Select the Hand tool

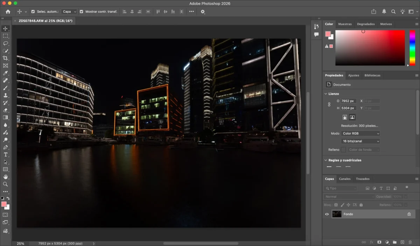pyautogui.click(x=5, y=176)
